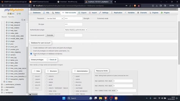180x101 pixels.
Task: Check Grant all privileges on wildcard name
Action: tap(31, 51)
